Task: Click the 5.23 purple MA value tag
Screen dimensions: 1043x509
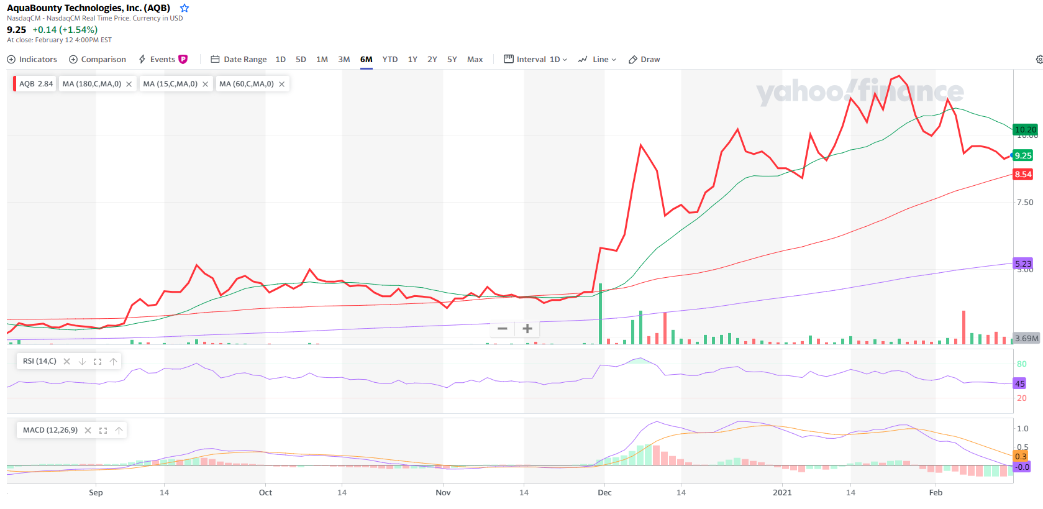Action: [x=1023, y=264]
